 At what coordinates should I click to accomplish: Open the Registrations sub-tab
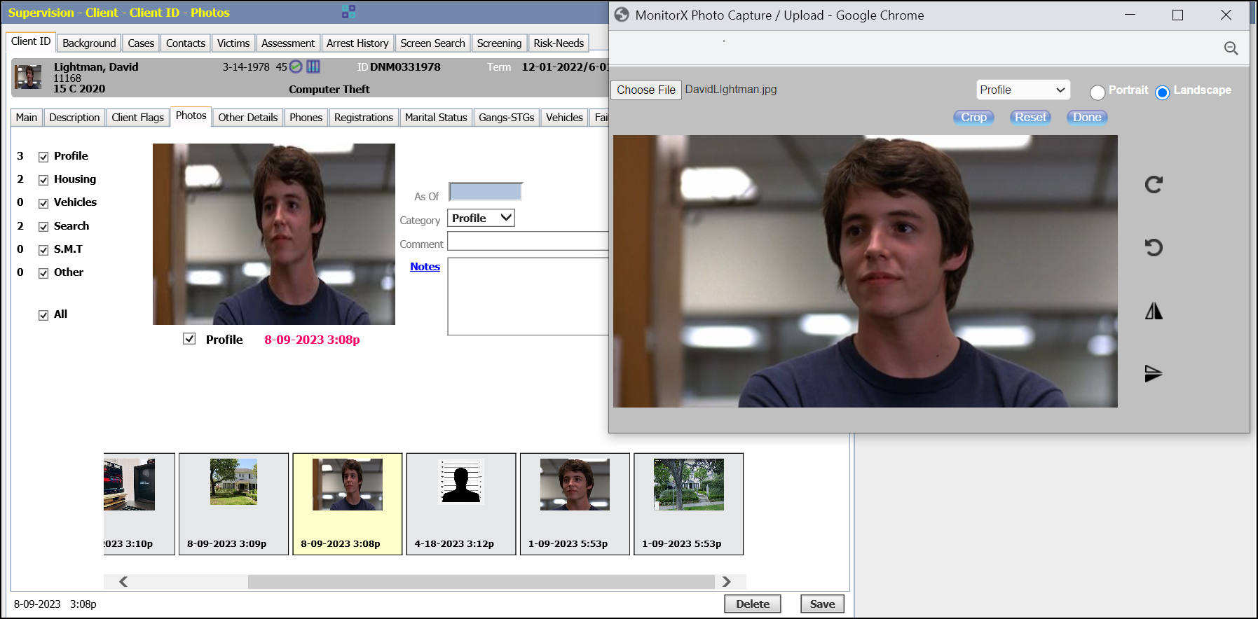click(364, 117)
